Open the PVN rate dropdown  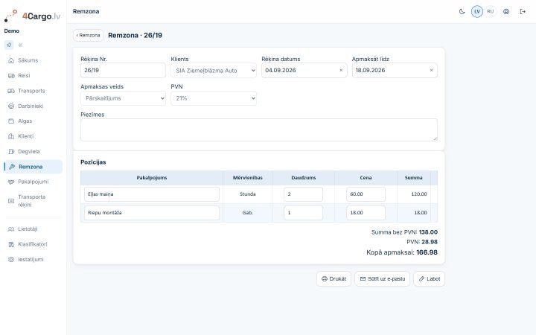click(x=214, y=98)
